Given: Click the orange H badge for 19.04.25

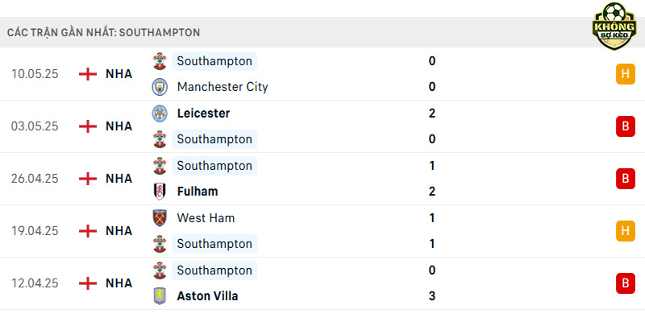Looking at the screenshot, I should pos(626,231).
